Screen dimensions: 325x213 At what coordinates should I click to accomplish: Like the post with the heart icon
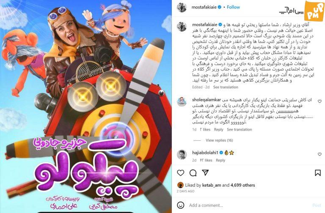pyautogui.click(x=181, y=172)
